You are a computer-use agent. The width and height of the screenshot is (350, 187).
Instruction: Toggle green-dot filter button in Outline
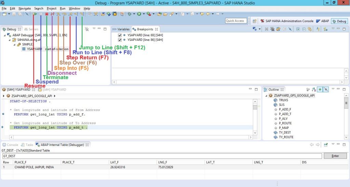[x=320, y=89]
